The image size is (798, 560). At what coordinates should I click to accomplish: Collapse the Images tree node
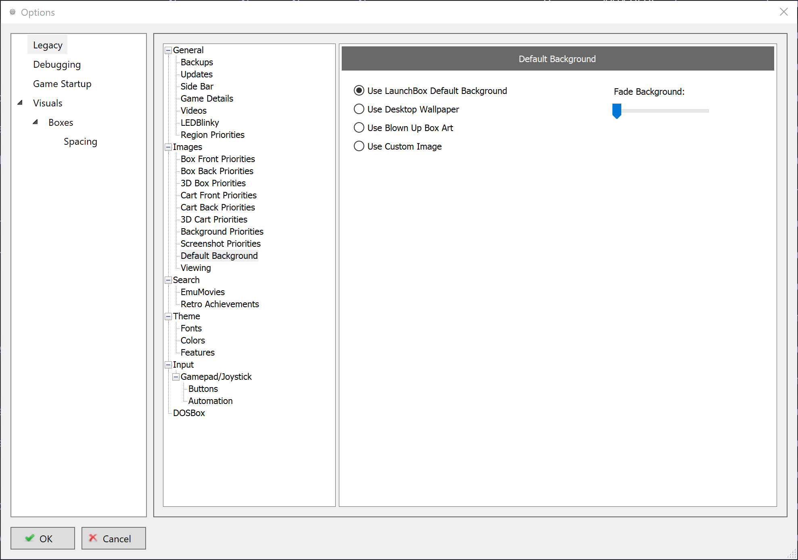tap(168, 147)
